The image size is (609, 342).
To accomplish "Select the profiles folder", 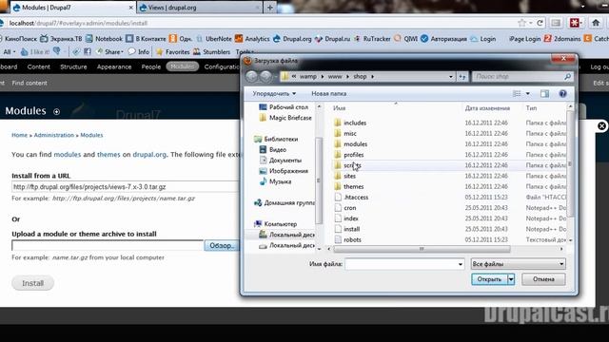I will click(353, 155).
